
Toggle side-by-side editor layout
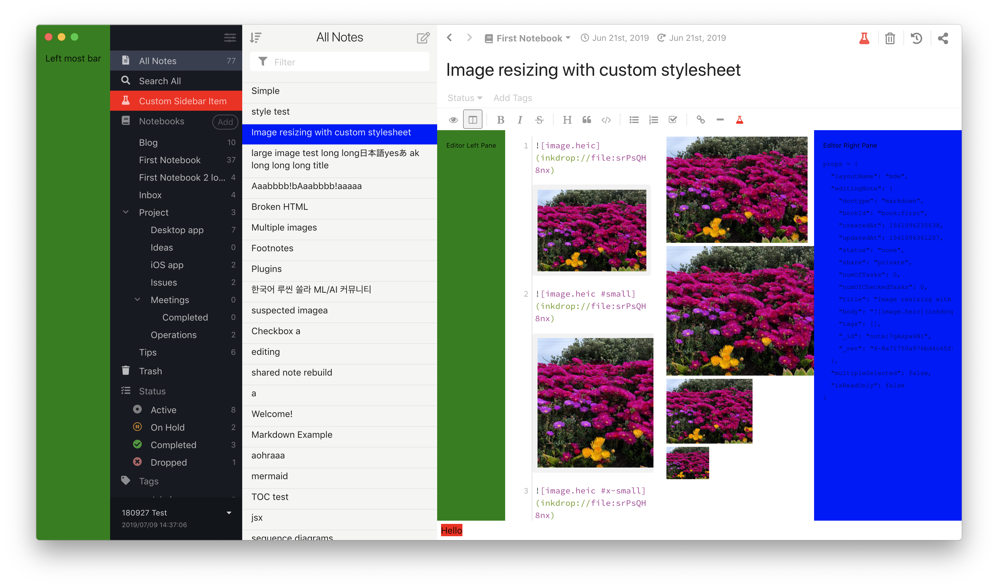click(x=473, y=120)
